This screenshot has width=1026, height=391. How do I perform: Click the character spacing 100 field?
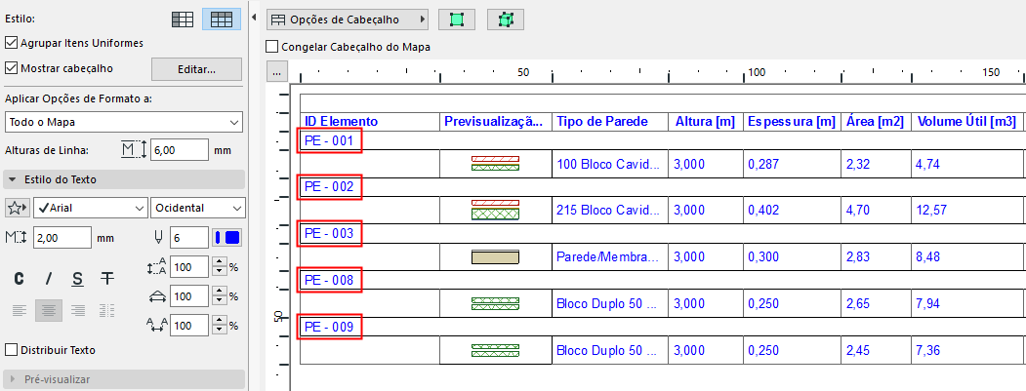(189, 325)
